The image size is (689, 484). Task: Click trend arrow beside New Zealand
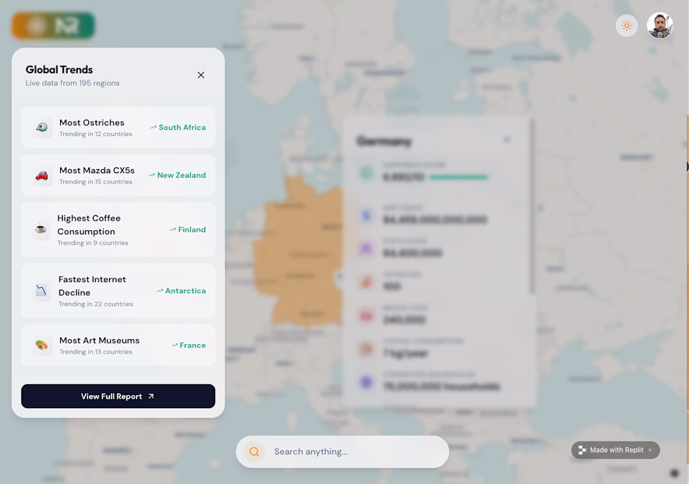click(152, 175)
